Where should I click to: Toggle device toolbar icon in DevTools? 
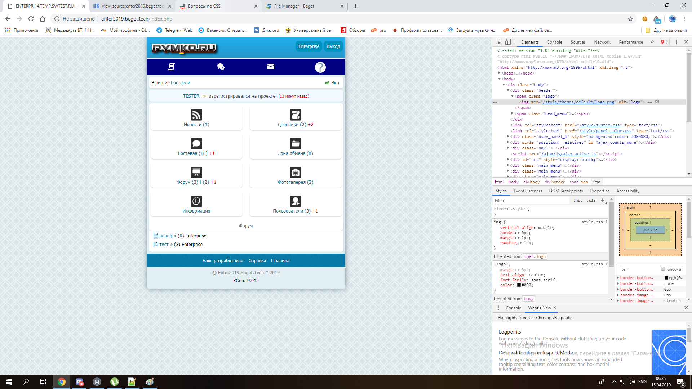pyautogui.click(x=508, y=42)
